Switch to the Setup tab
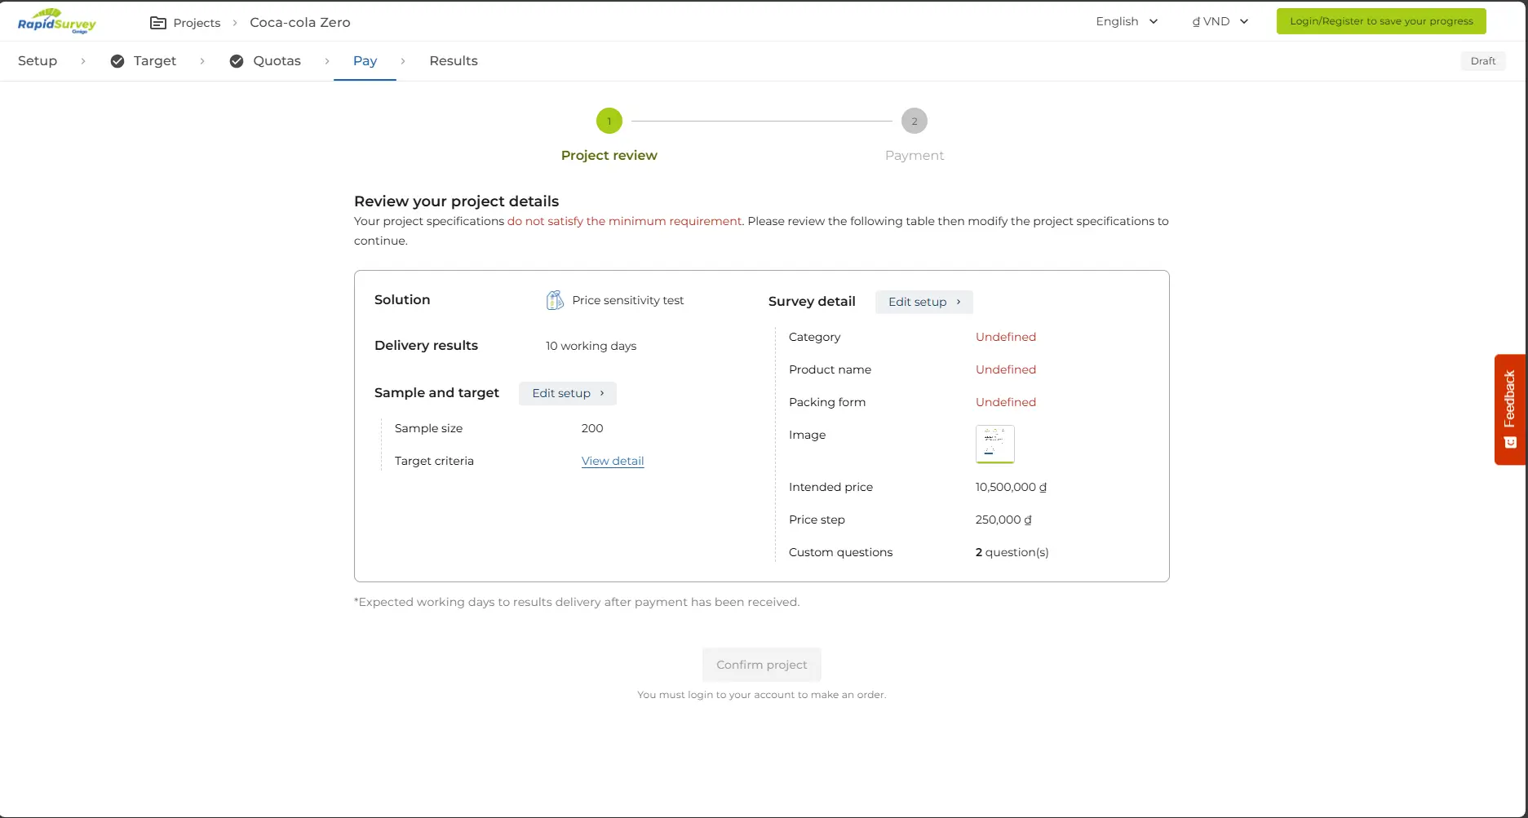The height and width of the screenshot is (818, 1528). click(x=38, y=61)
